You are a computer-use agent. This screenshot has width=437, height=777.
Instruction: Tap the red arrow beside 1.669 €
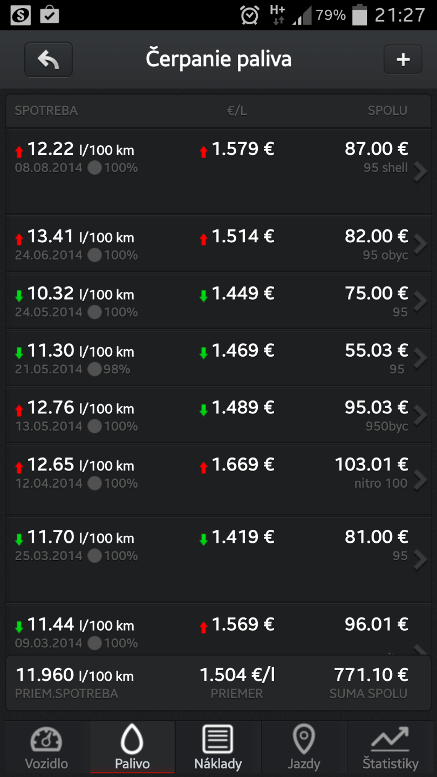click(x=203, y=468)
